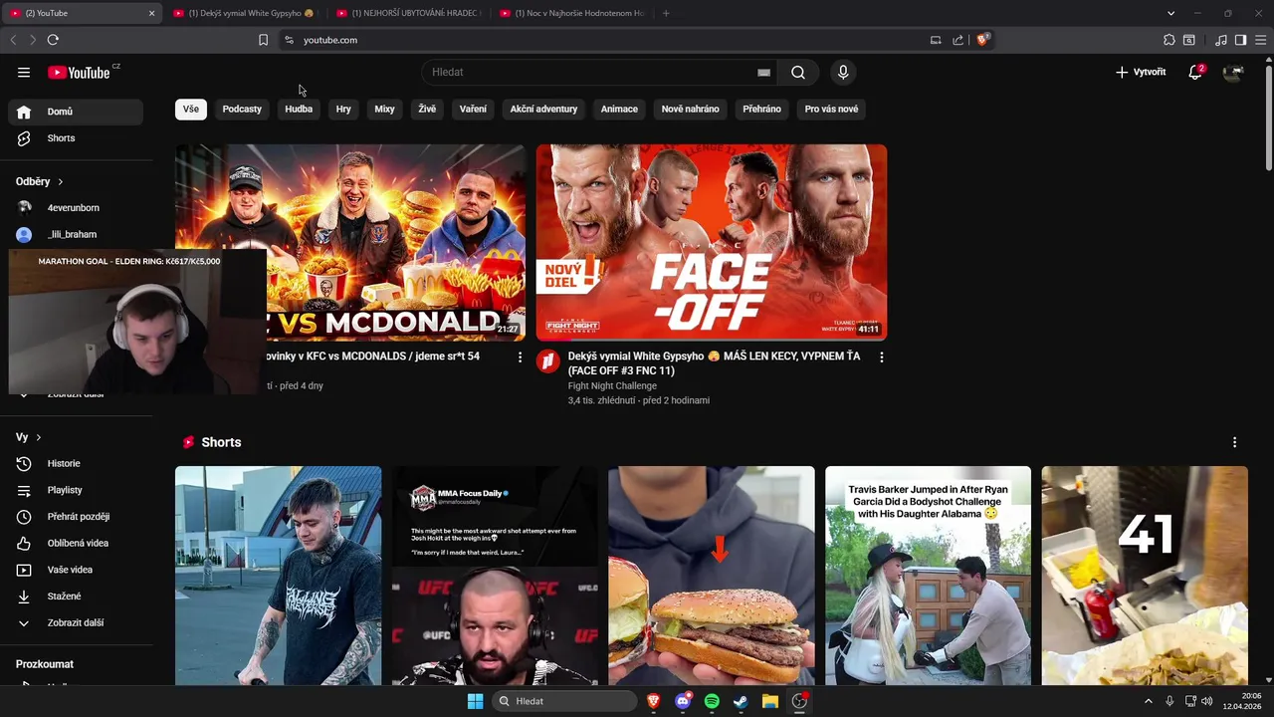Open the on-screen keyboard in search box

[763, 72]
